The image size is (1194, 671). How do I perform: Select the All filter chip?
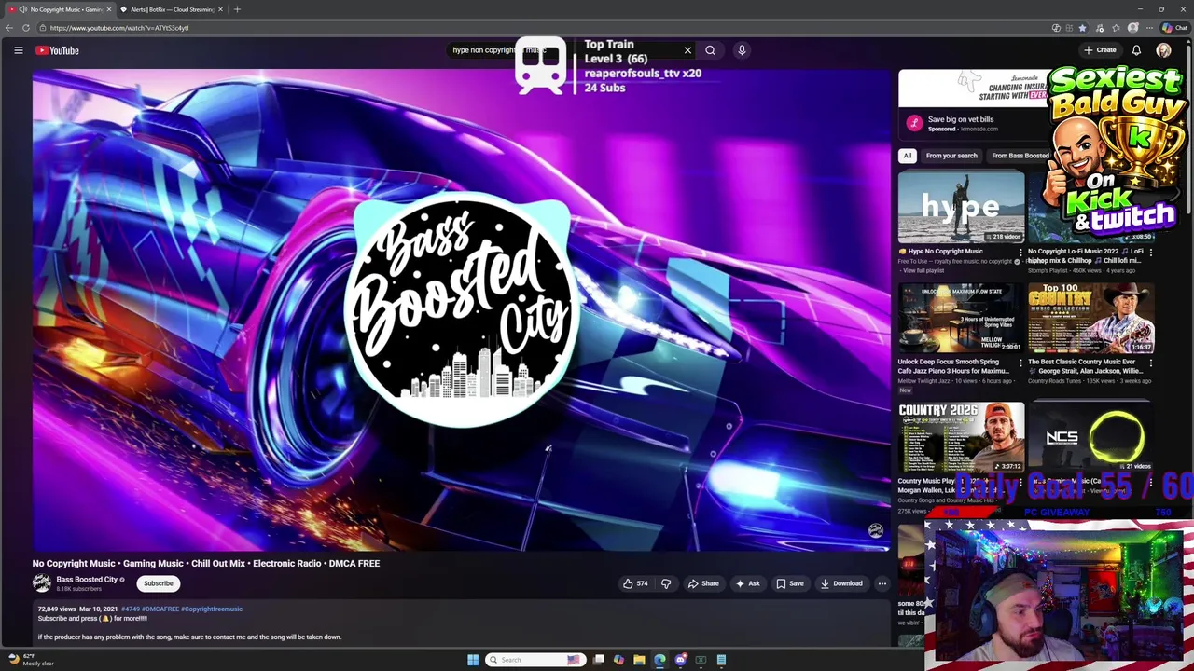pos(908,156)
